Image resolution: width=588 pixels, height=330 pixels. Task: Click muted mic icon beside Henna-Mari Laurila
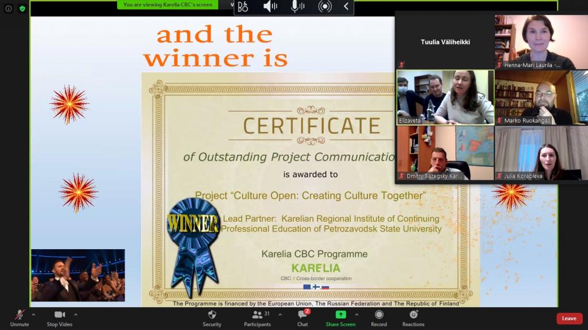point(499,65)
